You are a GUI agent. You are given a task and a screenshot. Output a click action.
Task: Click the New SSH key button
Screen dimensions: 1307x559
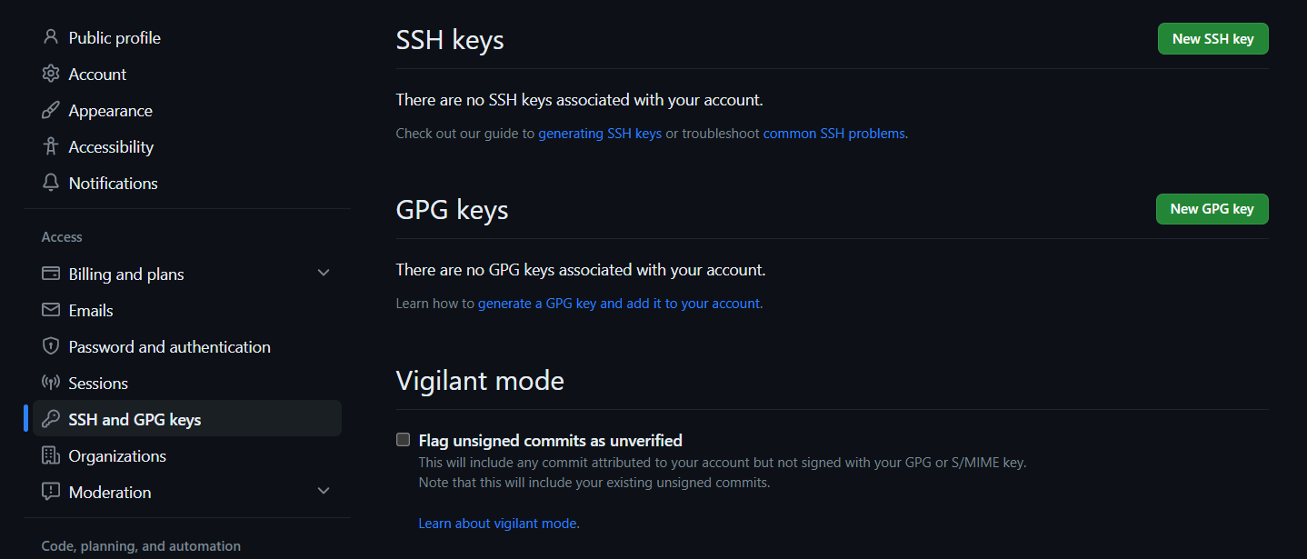coord(1212,39)
